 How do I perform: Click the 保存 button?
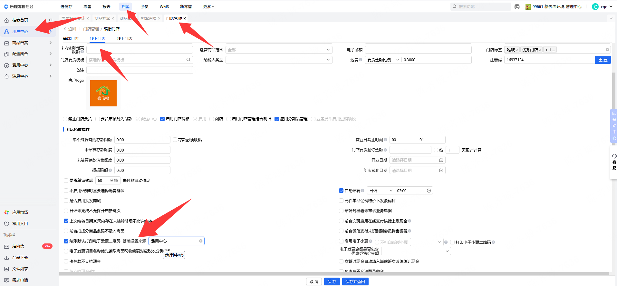(x=332, y=282)
